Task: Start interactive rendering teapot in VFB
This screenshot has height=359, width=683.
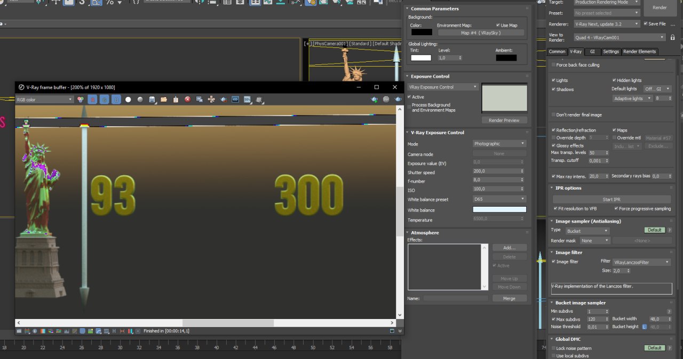Action: pos(375,99)
